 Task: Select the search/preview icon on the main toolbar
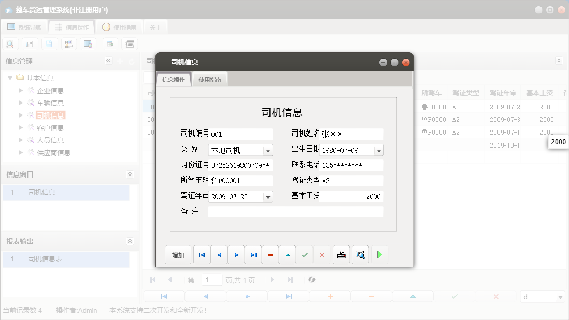(x=10, y=43)
